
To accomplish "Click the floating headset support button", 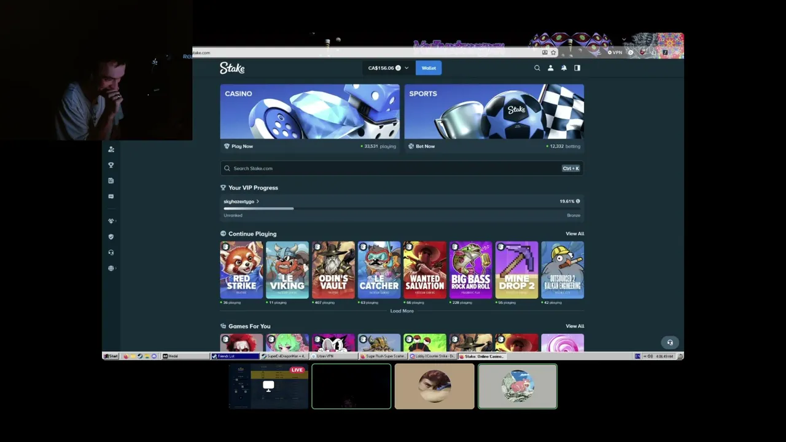I will [670, 343].
